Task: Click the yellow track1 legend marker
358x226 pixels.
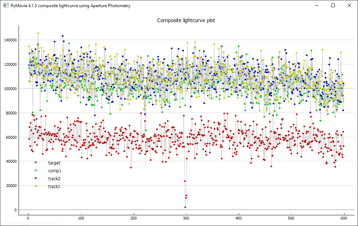Action: coord(36,186)
